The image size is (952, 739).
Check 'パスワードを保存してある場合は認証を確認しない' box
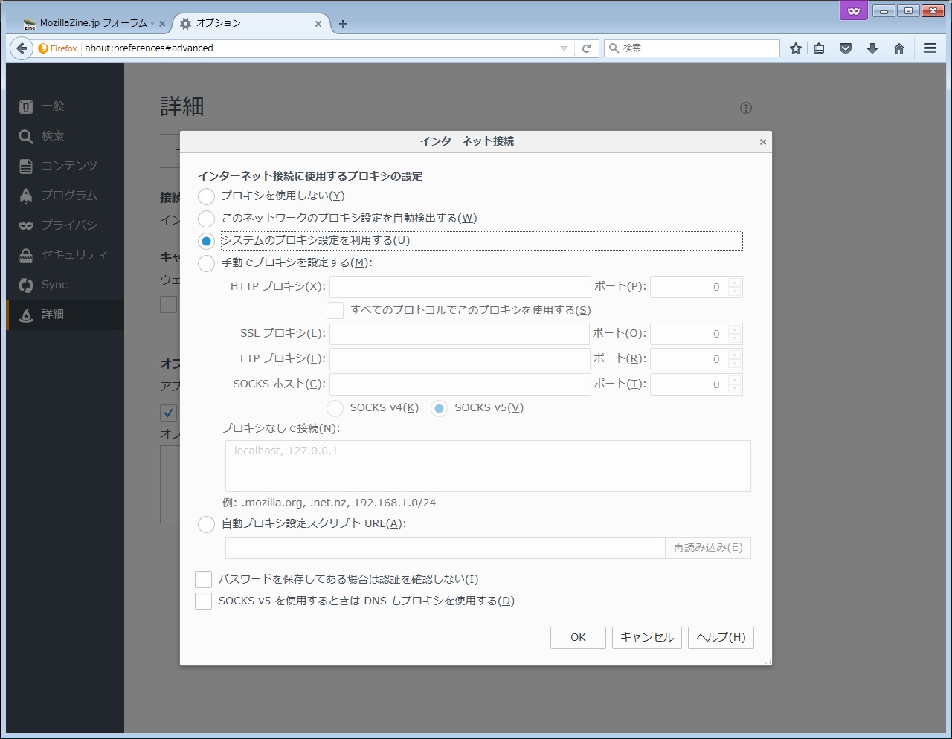point(204,579)
